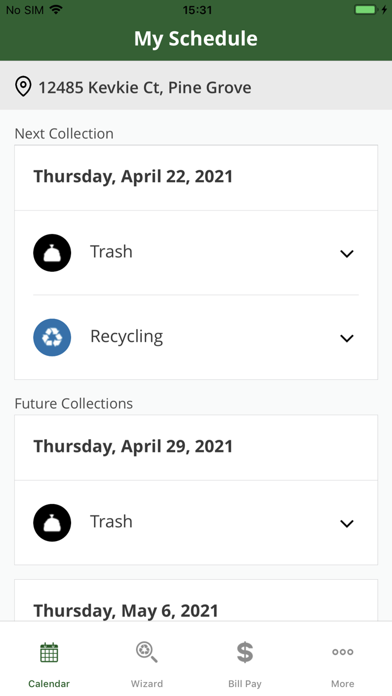Expand the Trash collection details
This screenshot has width=392, height=696.
347,253
